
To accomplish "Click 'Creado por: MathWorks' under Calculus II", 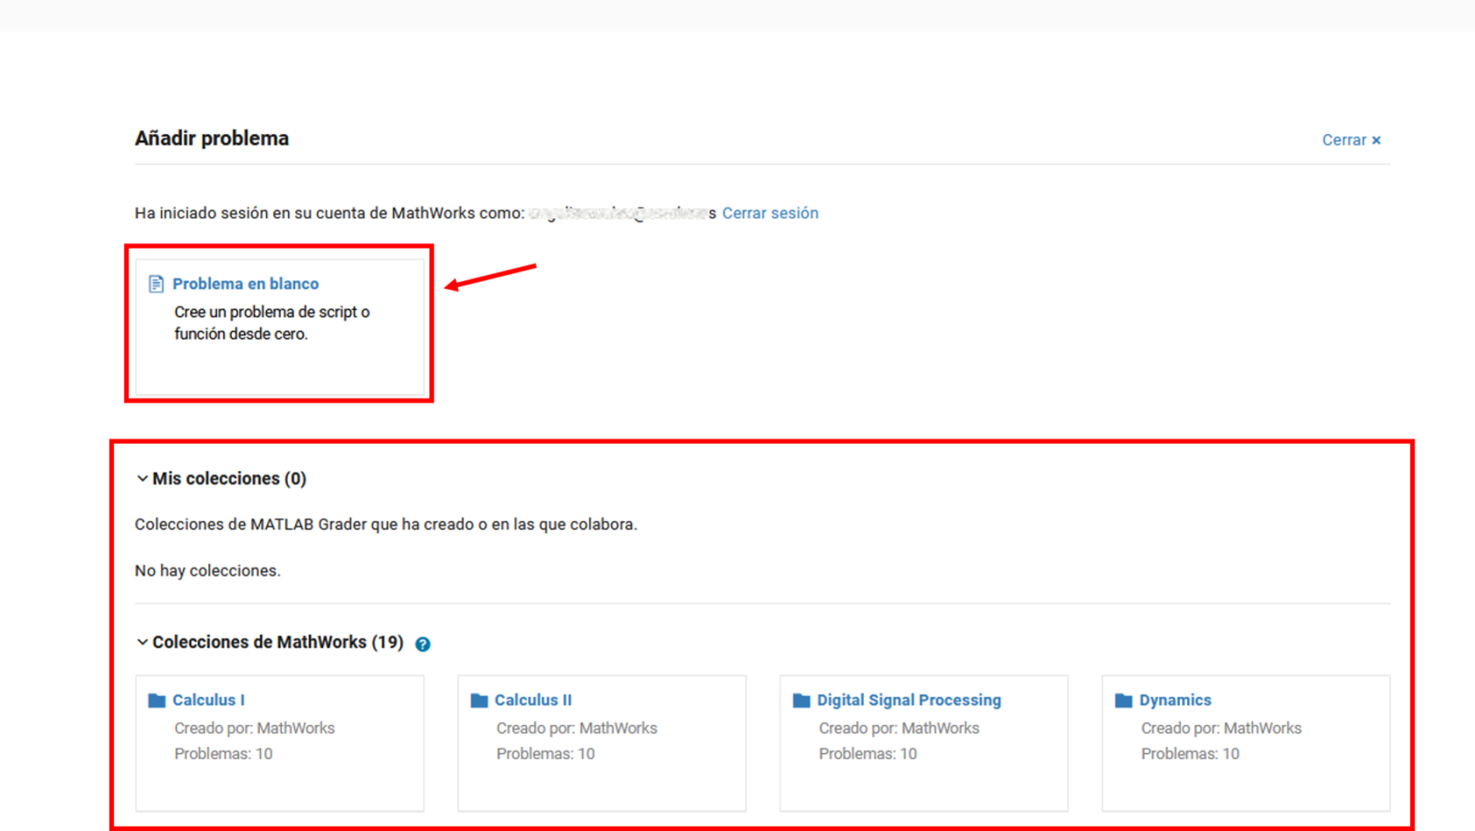I will [x=577, y=728].
